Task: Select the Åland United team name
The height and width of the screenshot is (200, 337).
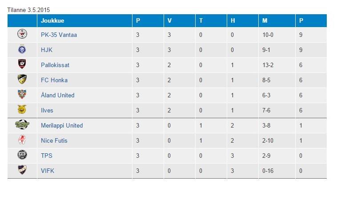Action: coord(58,95)
